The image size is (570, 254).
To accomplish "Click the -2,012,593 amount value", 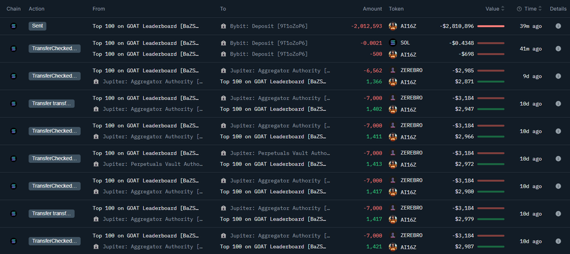I will pos(367,26).
